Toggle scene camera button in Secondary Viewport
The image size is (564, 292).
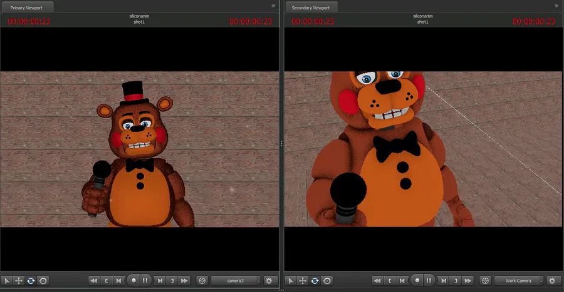(x=486, y=281)
